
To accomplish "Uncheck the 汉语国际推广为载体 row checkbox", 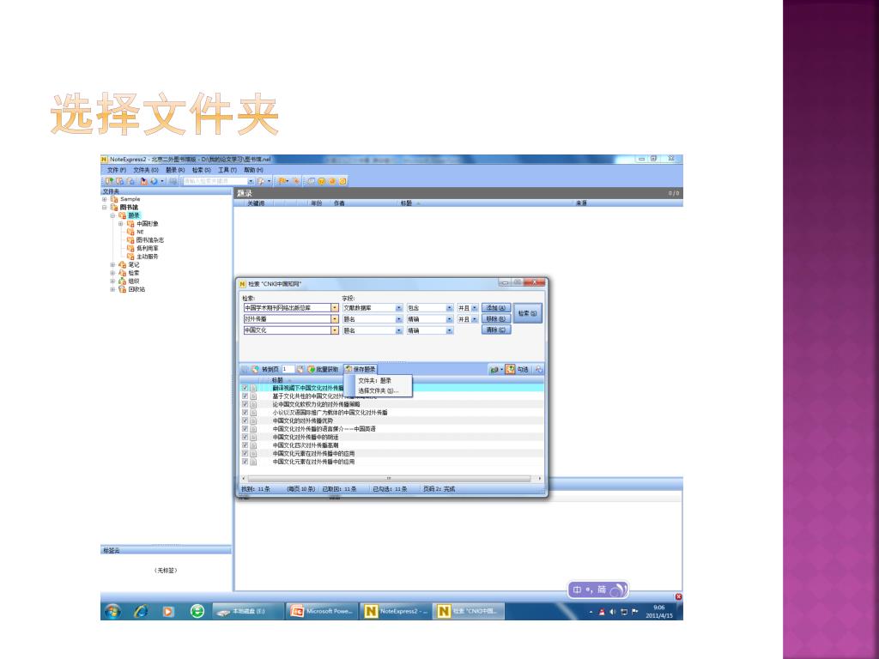I will point(245,413).
